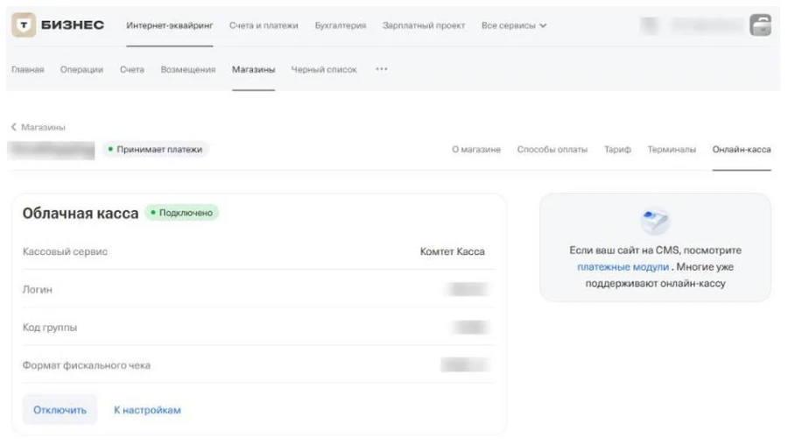788x445 pixels.
Task: Click the T-Business logo icon
Action: pyautogui.click(x=24, y=25)
